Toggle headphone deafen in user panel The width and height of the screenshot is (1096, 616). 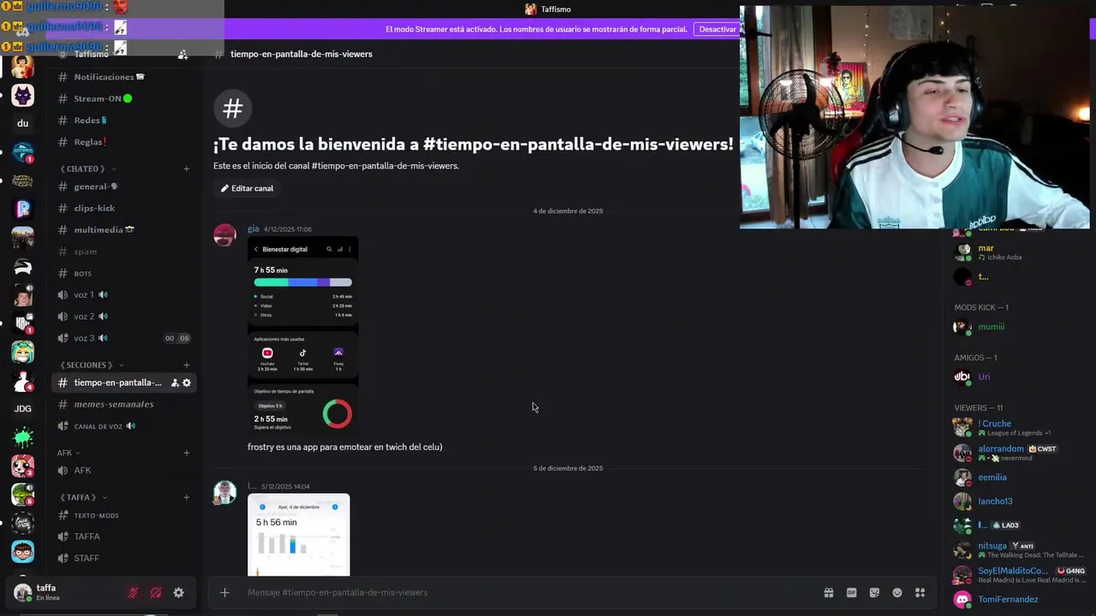[x=156, y=592]
